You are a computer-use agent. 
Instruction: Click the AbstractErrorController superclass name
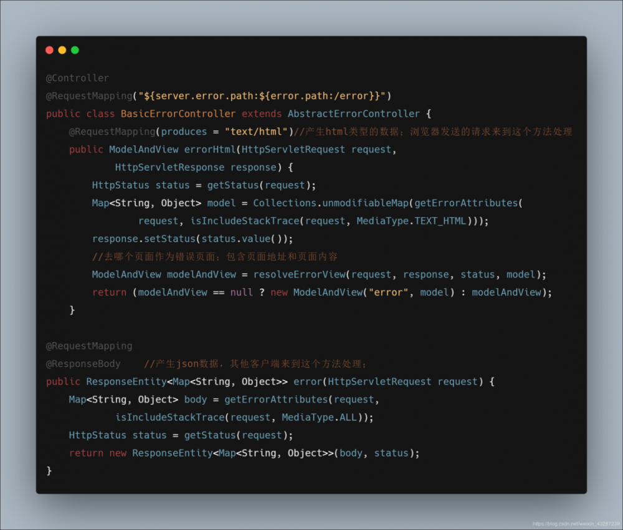[x=354, y=113]
